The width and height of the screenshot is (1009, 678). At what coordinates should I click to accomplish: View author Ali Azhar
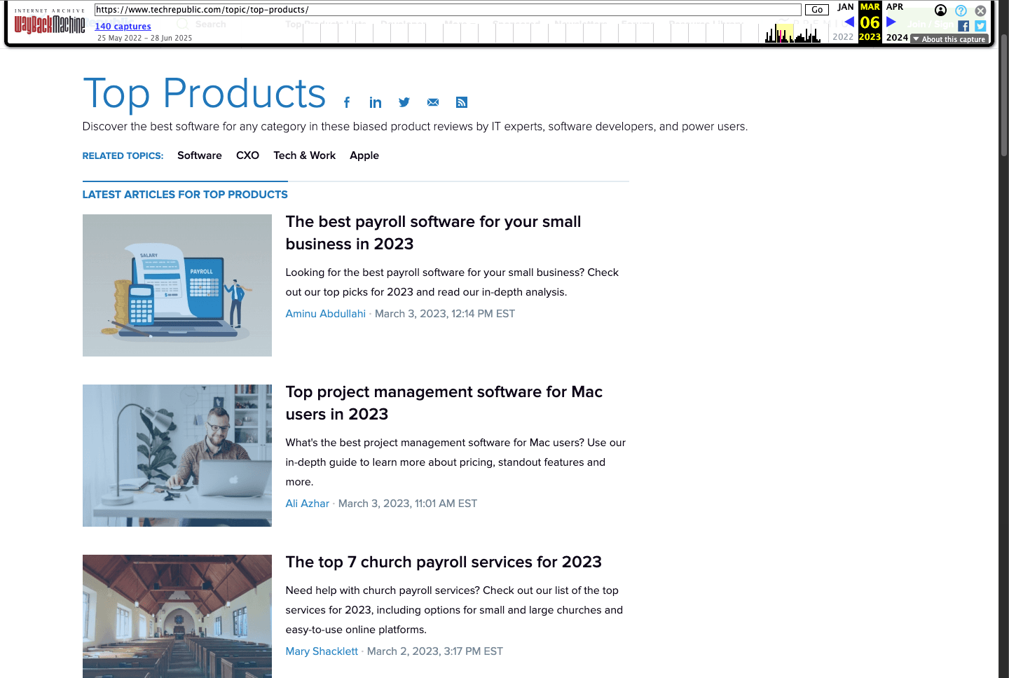tap(308, 504)
